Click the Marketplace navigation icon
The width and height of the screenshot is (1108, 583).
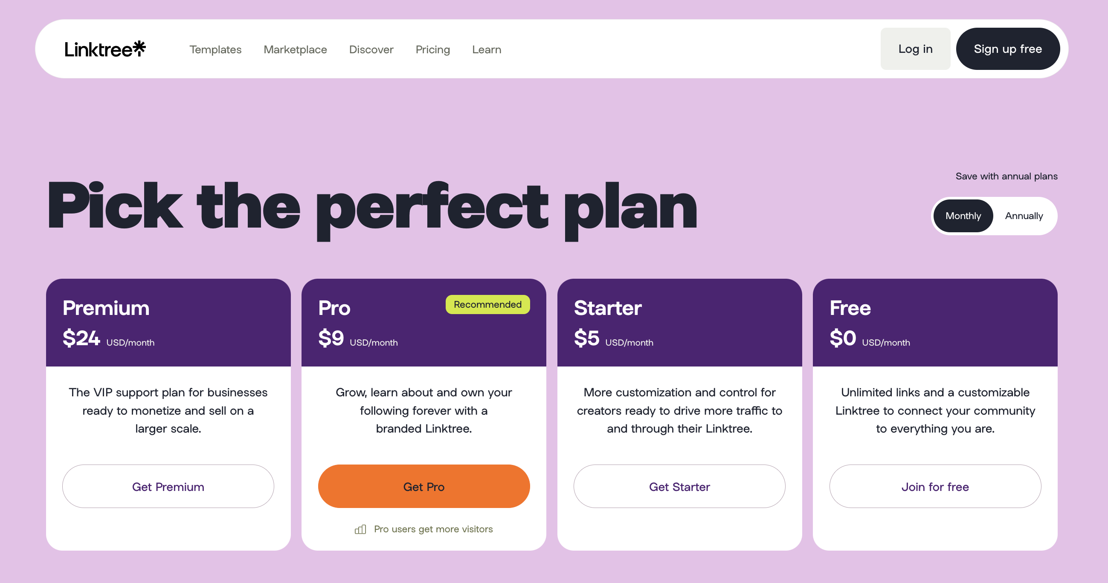coord(295,49)
